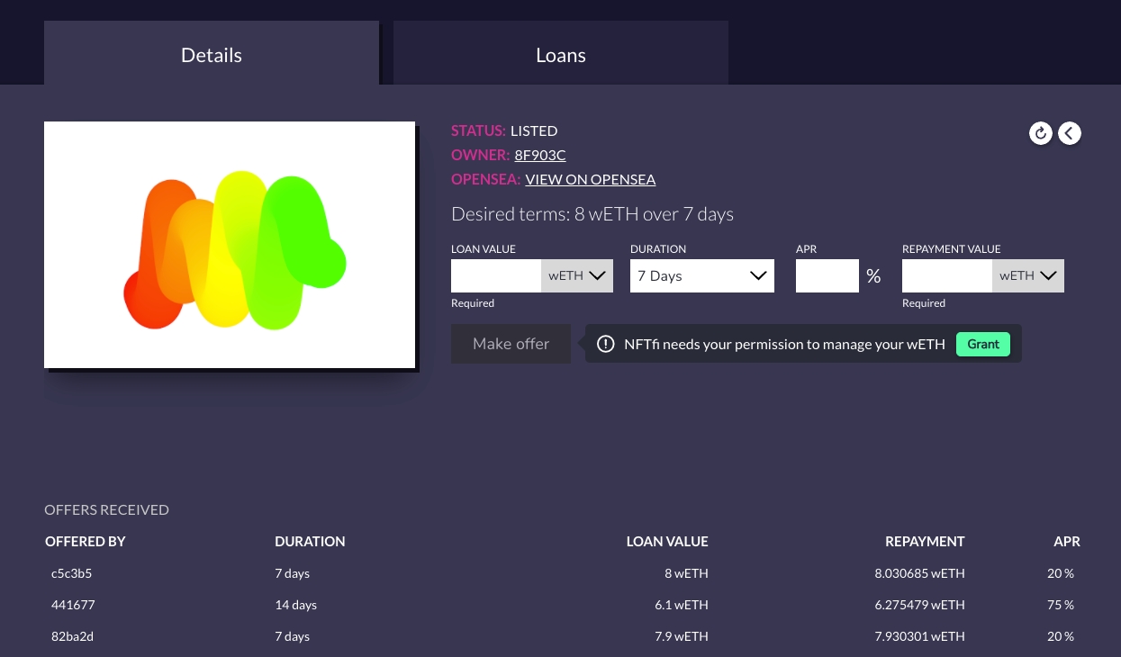
Task: Click the back arrow icon button
Action: 1069,133
